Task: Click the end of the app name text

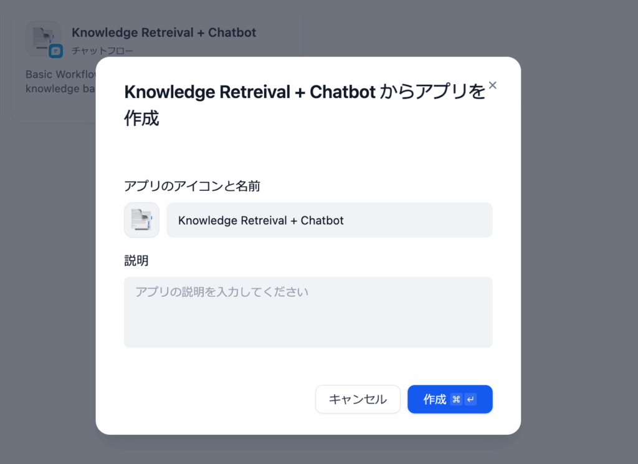Action: [344, 220]
